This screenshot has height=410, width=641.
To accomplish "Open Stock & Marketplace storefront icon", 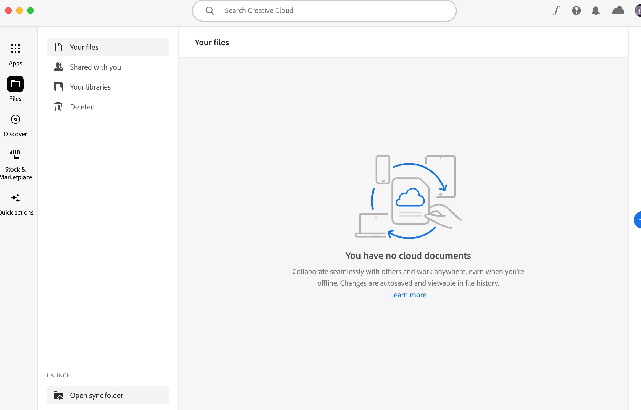I will click(x=15, y=155).
